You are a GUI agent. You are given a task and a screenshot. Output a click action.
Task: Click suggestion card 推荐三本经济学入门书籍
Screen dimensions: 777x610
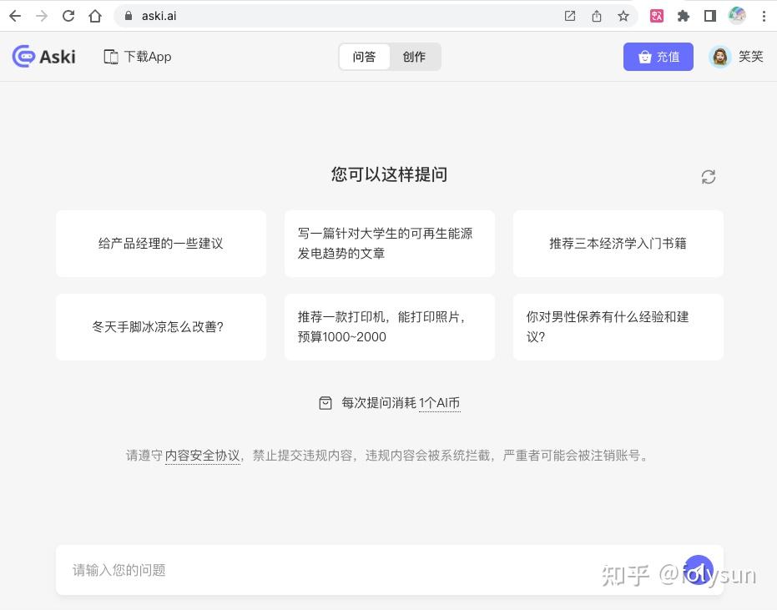pyautogui.click(x=618, y=243)
